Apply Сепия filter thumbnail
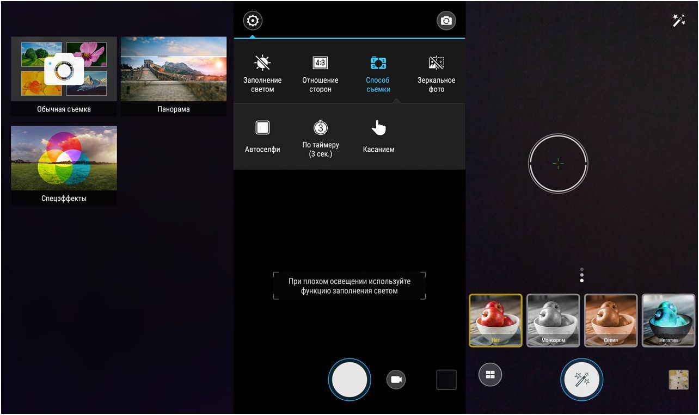699x415 pixels. (610, 320)
